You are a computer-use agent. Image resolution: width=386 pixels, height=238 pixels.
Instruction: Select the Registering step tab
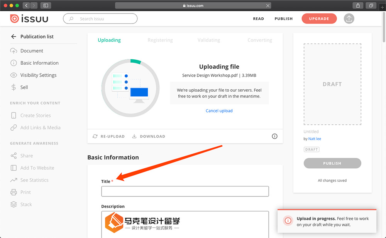tap(160, 40)
